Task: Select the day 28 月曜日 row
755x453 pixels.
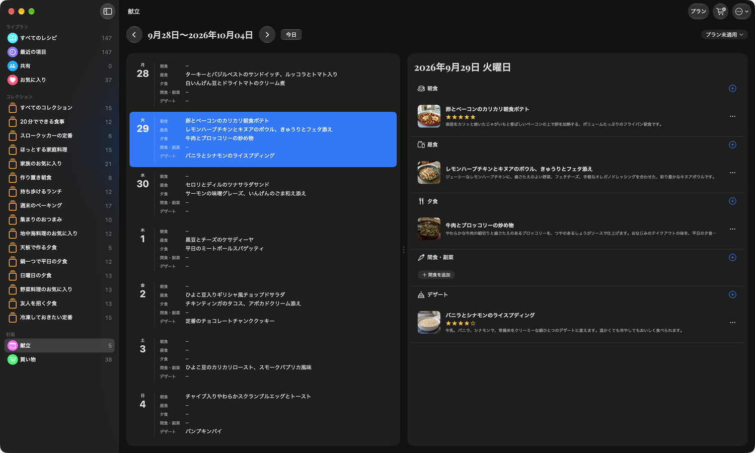Action: (263, 84)
